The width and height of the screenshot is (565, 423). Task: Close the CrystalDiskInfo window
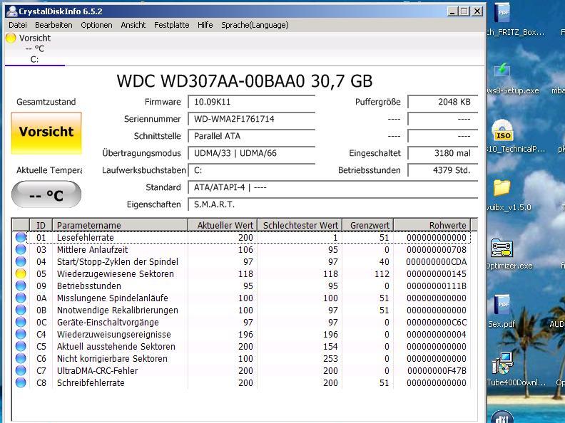point(477,11)
